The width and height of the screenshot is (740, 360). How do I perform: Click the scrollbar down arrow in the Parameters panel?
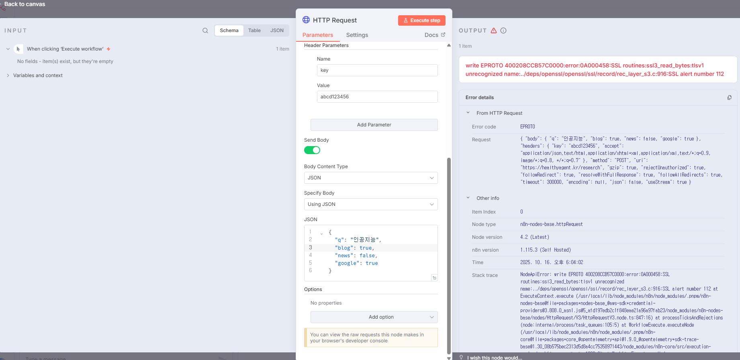449,358
